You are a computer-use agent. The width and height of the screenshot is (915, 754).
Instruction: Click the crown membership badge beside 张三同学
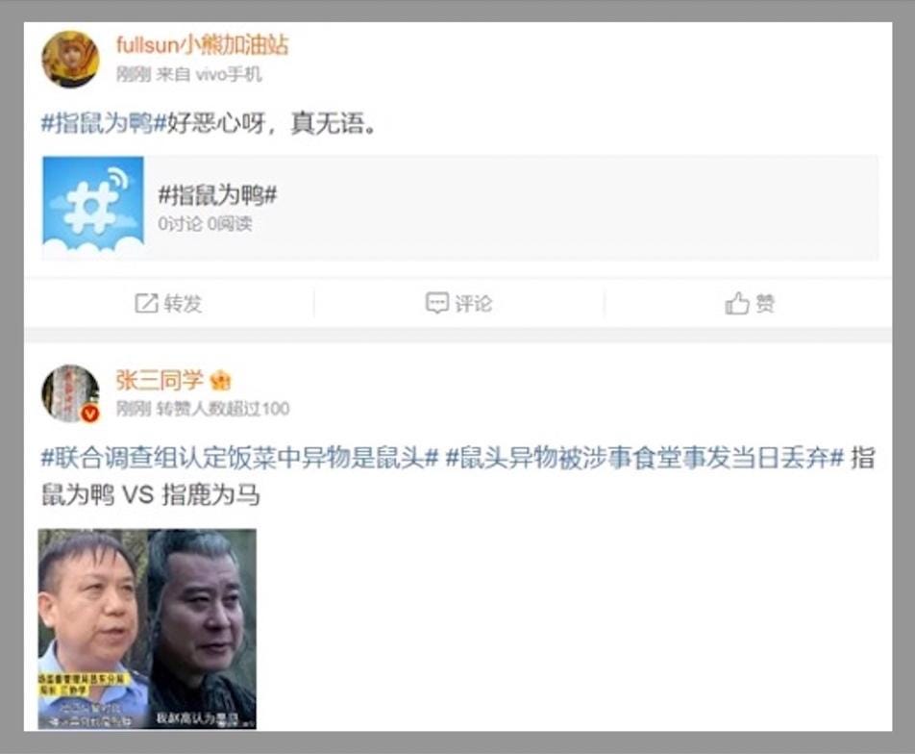[221, 382]
